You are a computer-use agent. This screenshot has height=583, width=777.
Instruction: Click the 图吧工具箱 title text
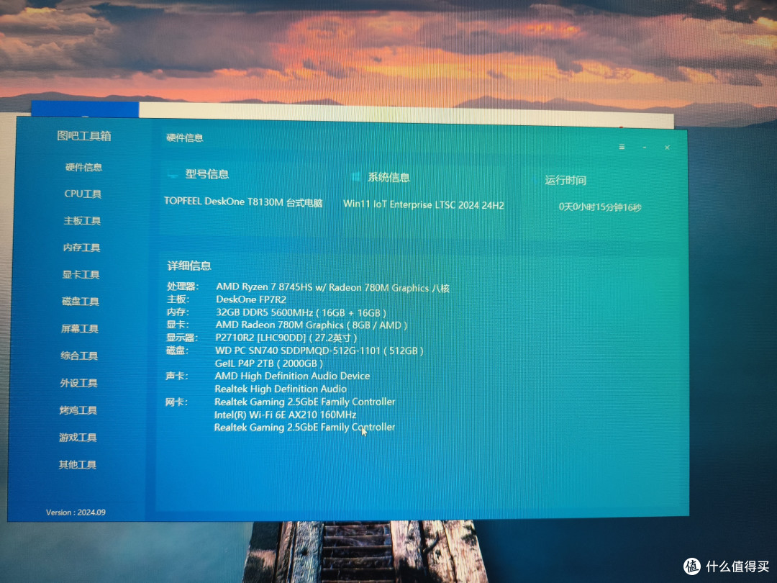[83, 136]
